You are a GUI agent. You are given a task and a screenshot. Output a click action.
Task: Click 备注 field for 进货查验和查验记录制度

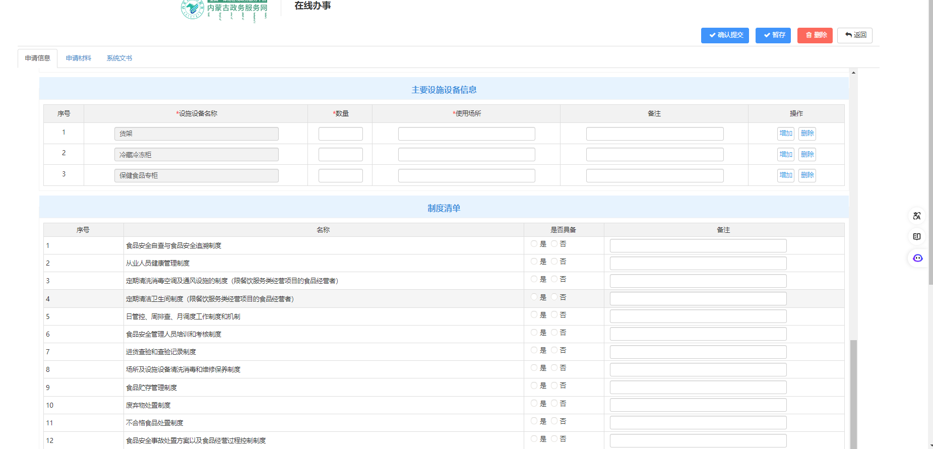[698, 352]
